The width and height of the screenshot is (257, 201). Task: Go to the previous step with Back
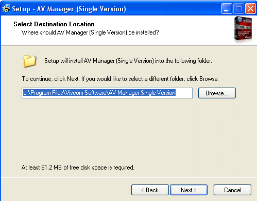pyautogui.click(x=150, y=190)
